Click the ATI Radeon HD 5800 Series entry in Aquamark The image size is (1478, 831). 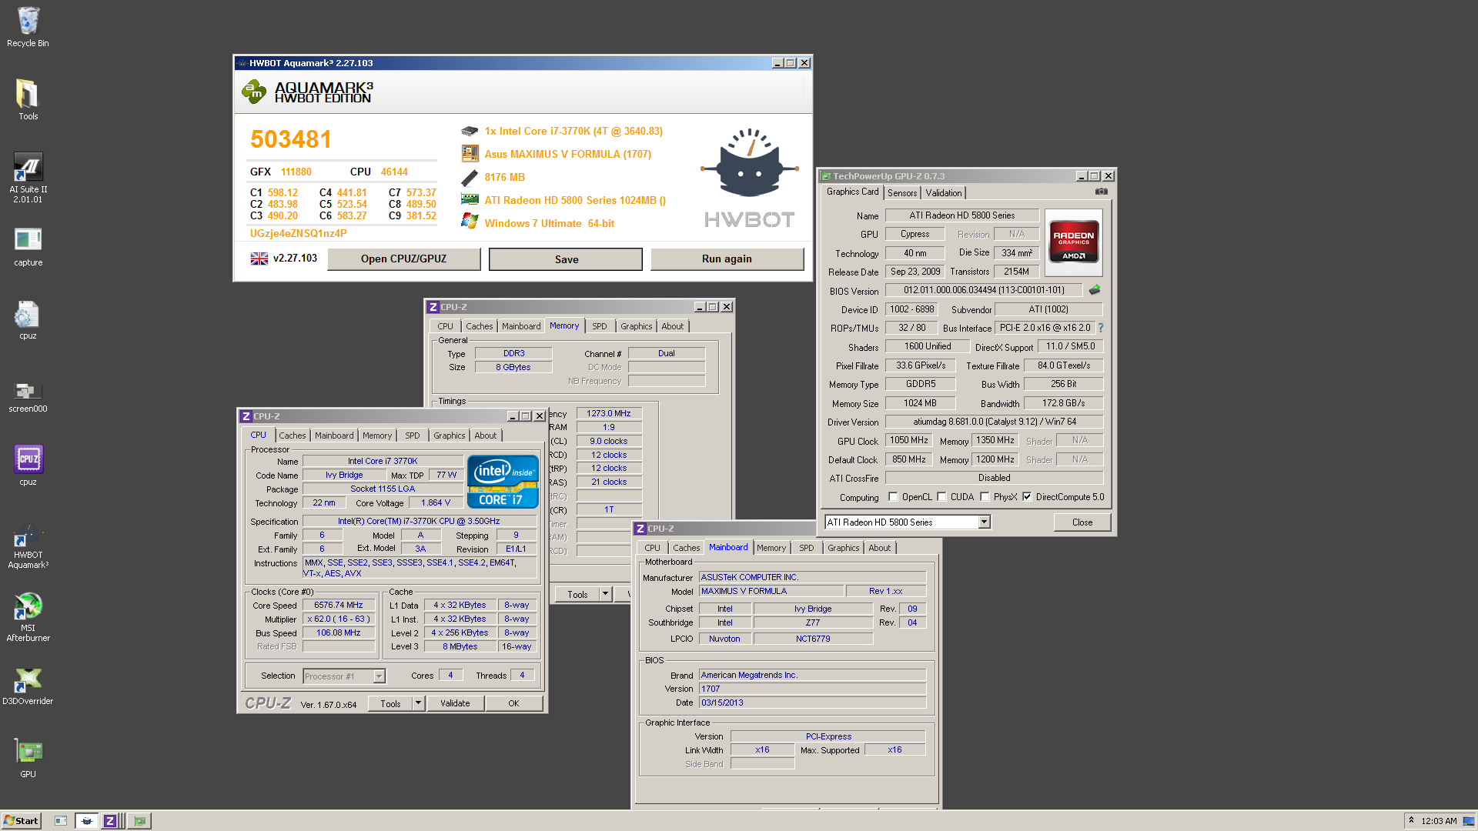click(575, 200)
